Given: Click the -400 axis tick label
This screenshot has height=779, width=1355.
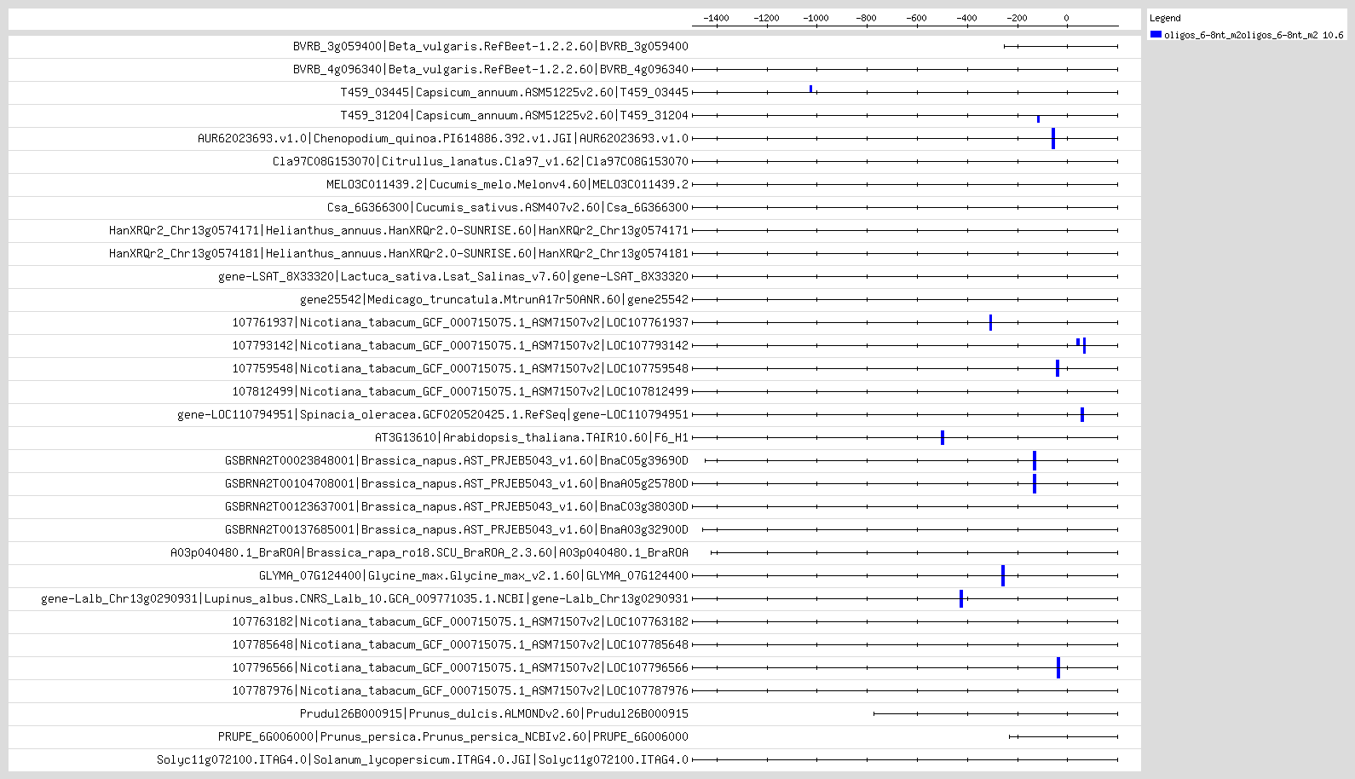Looking at the screenshot, I should (966, 18).
